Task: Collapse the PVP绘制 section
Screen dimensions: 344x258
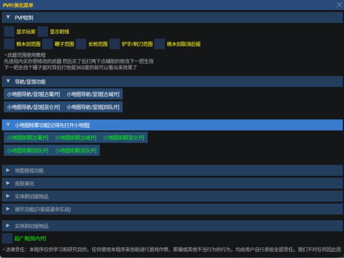Action: click(8, 18)
